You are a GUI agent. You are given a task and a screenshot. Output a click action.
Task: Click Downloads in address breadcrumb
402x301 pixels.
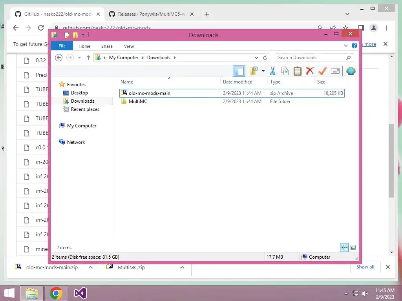coord(159,58)
